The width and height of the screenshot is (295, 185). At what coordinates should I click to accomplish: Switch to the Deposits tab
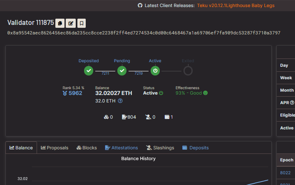196,148
